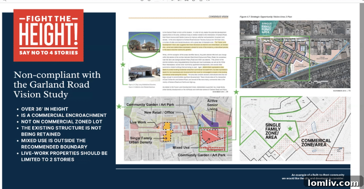The width and height of the screenshot is (364, 189).
Task: Click the 'Mixed Use' map label
Action: tap(181, 147)
